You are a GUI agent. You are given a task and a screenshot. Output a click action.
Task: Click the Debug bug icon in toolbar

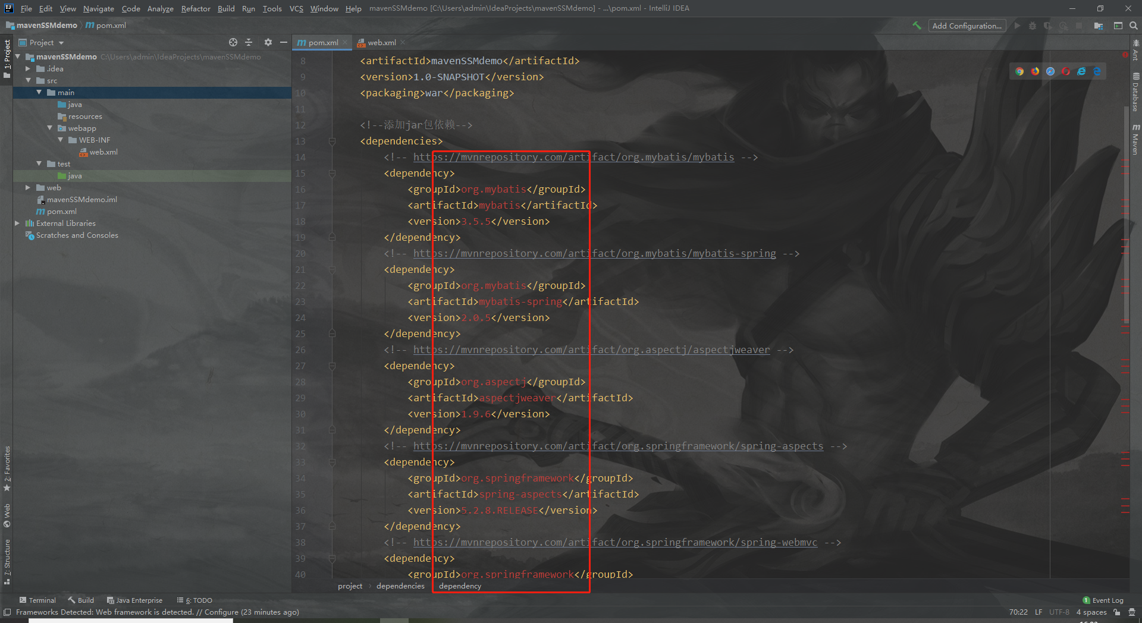1033,26
